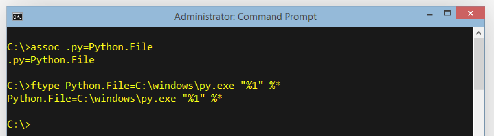The image size is (494, 136).
Task: Click the scrollbar track below the thumb
Action: coord(478,113)
